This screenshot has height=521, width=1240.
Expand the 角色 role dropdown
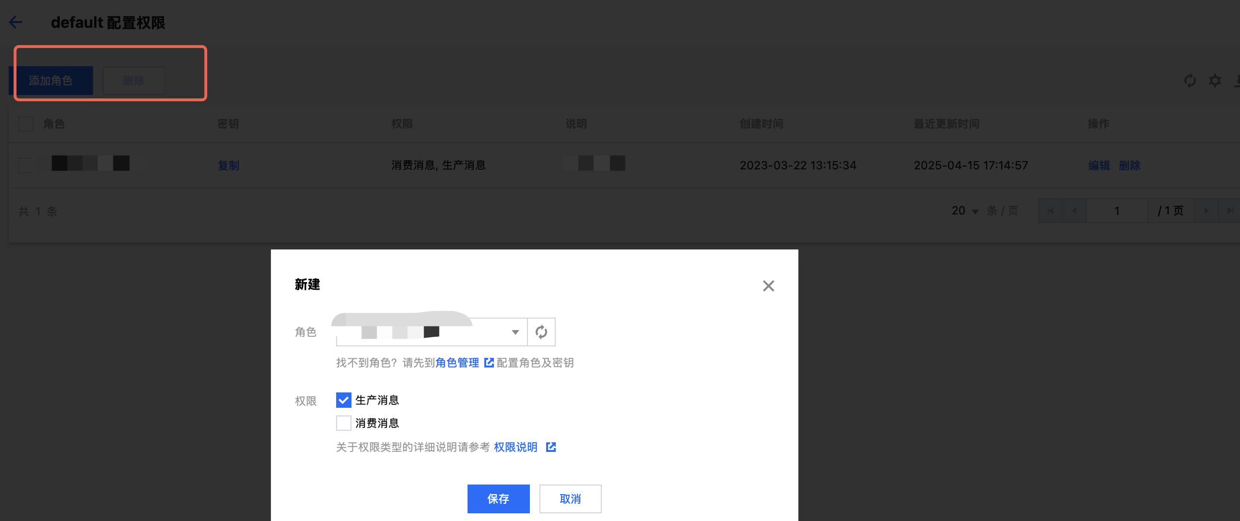515,332
